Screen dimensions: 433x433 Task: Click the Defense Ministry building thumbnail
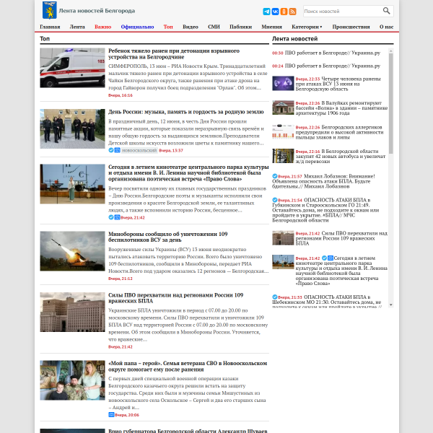coord(72,312)
